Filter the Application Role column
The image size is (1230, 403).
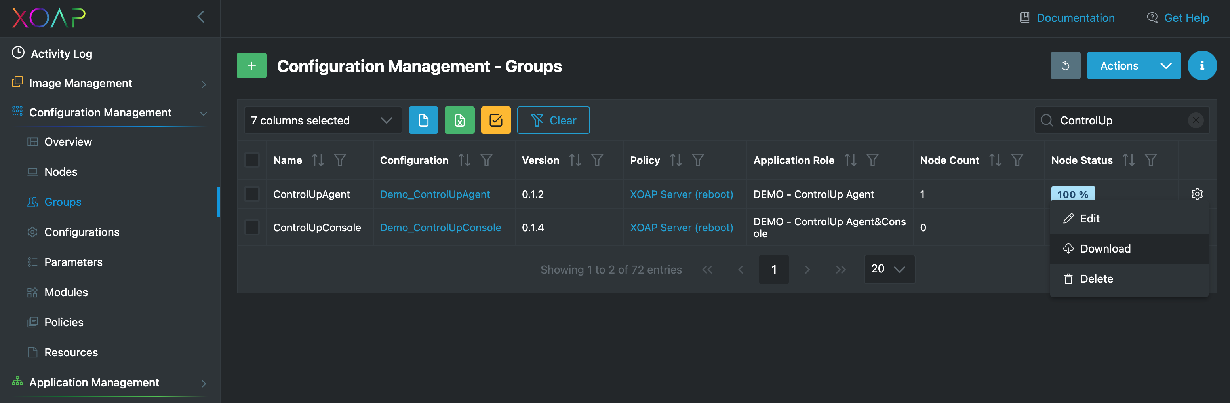872,160
